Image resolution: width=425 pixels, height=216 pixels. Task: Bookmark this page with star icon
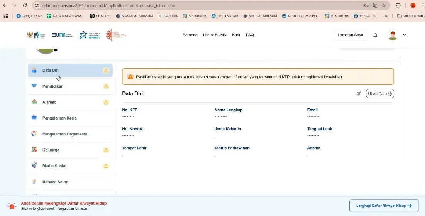(384, 5)
